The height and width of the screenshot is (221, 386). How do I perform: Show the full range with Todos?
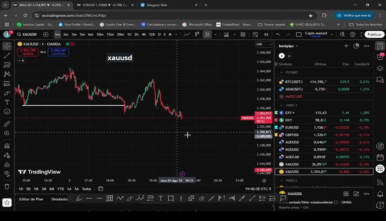[x=86, y=189]
